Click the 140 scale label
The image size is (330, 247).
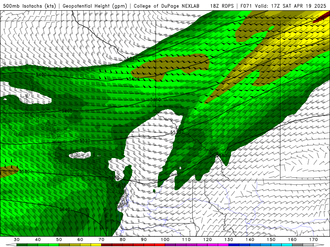[x=250, y=240]
